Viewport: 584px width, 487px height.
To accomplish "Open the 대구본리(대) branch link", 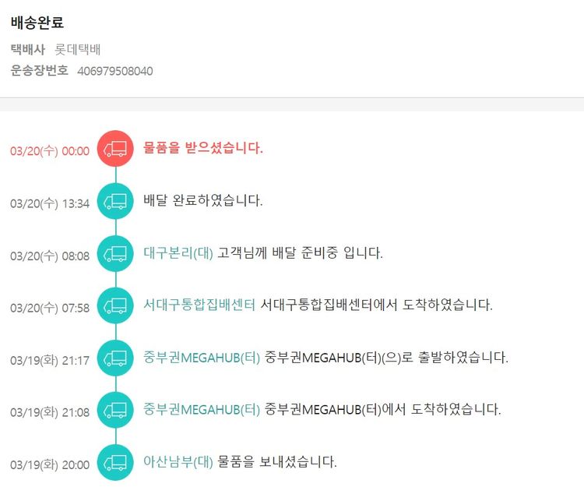I will coord(178,253).
